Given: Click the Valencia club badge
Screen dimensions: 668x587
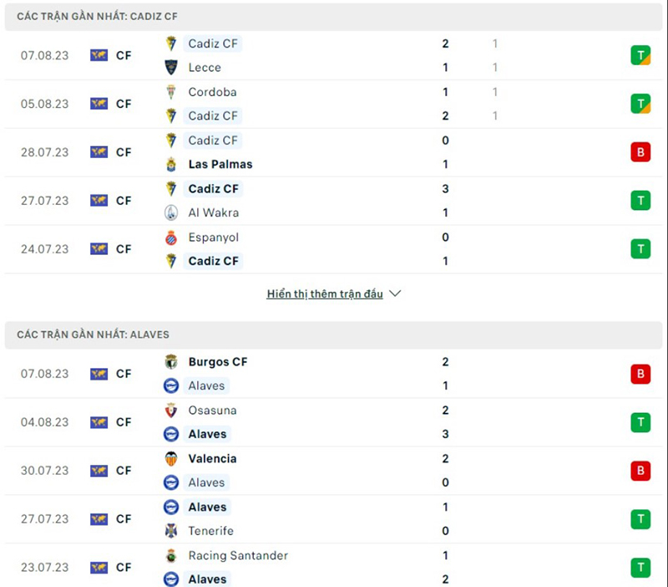Looking at the screenshot, I should coord(171,458).
